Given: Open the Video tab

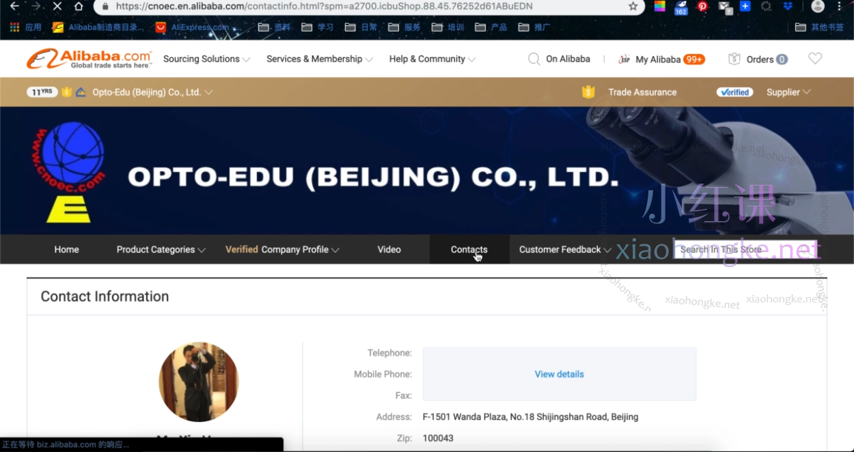Looking at the screenshot, I should click(389, 250).
